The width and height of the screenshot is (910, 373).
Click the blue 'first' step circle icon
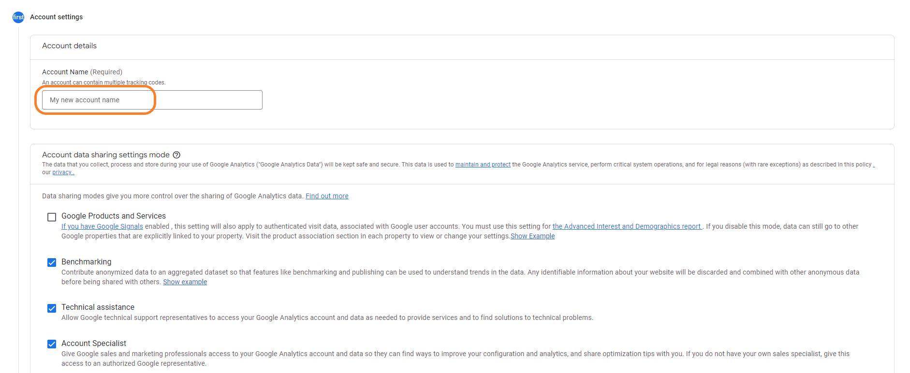tap(18, 17)
